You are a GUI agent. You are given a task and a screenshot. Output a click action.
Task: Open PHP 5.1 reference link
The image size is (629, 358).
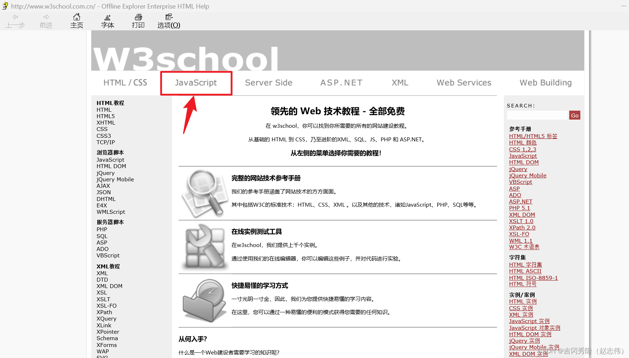[520, 208]
